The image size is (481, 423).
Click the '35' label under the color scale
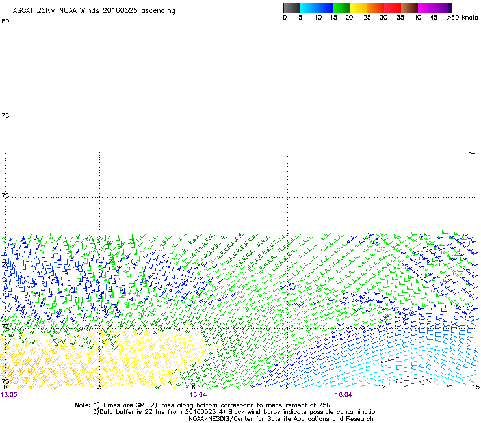tap(400, 18)
